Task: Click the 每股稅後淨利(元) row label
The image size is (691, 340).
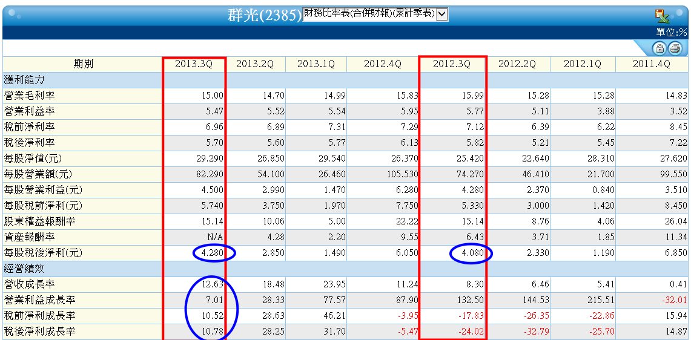Action: (43, 253)
